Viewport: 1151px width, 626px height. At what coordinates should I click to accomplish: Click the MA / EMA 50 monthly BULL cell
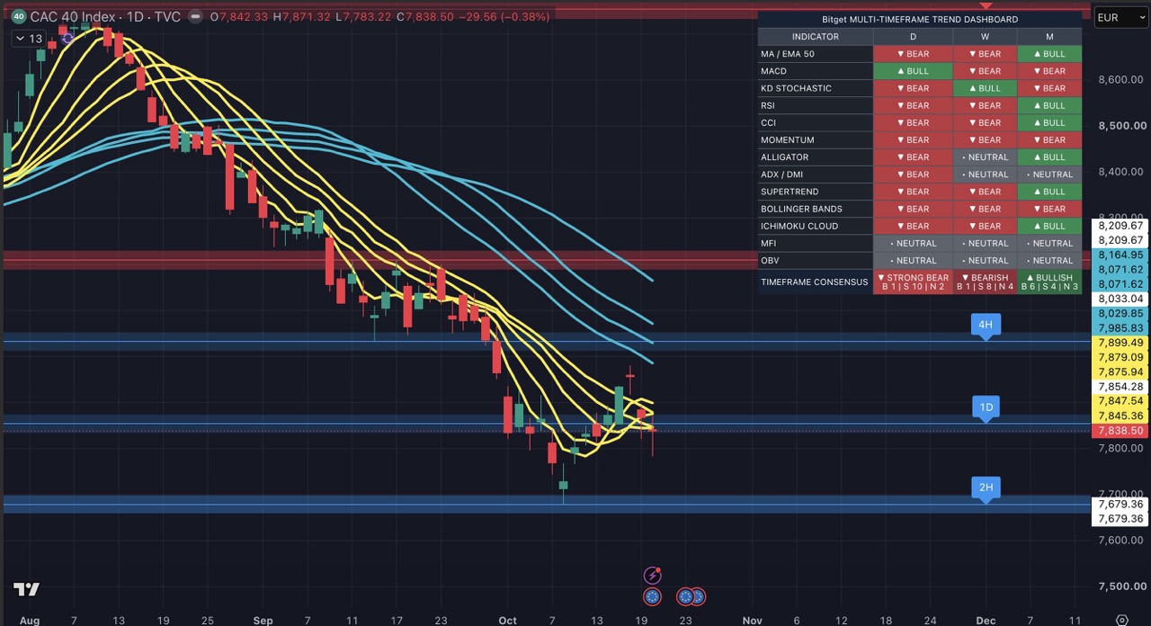click(1049, 54)
